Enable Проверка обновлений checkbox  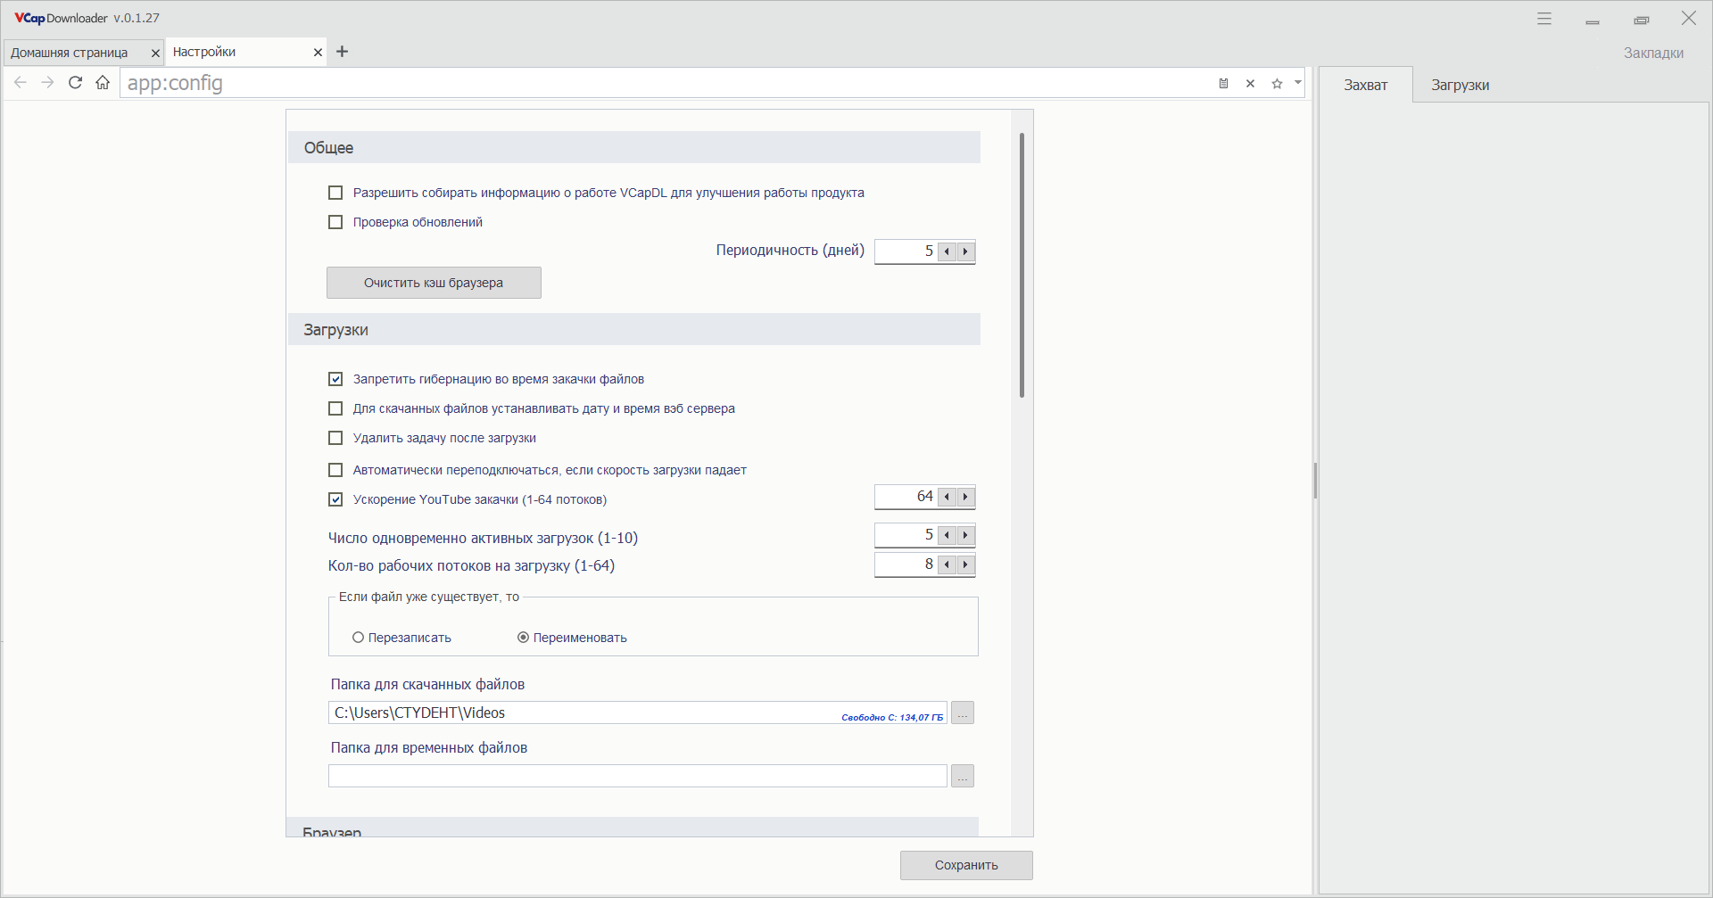[x=335, y=222]
